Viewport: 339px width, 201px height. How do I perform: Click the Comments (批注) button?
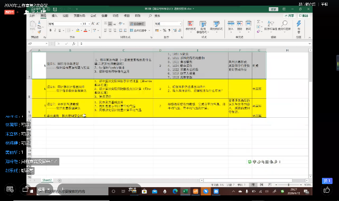[x=303, y=16]
